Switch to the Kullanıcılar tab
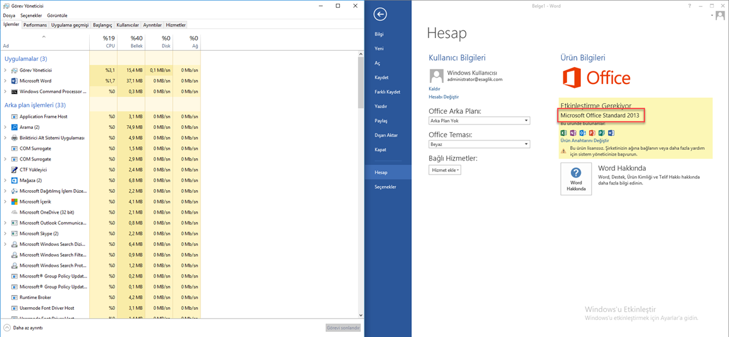This screenshot has width=729, height=337. [128, 25]
